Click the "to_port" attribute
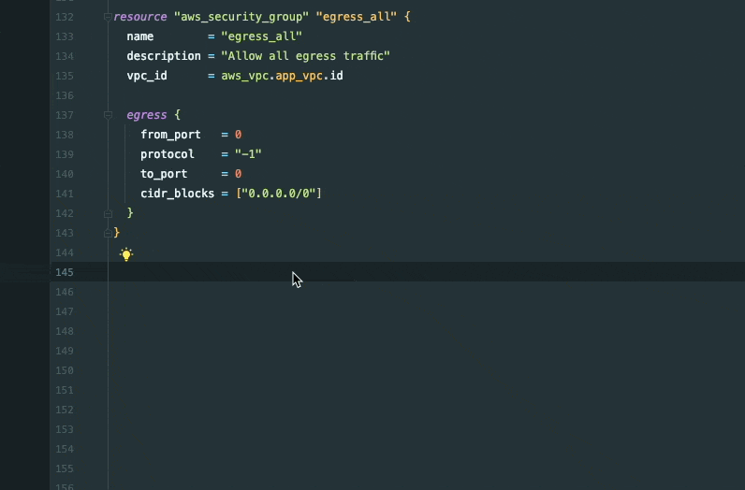Viewport: 745px width, 490px height. 164,174
